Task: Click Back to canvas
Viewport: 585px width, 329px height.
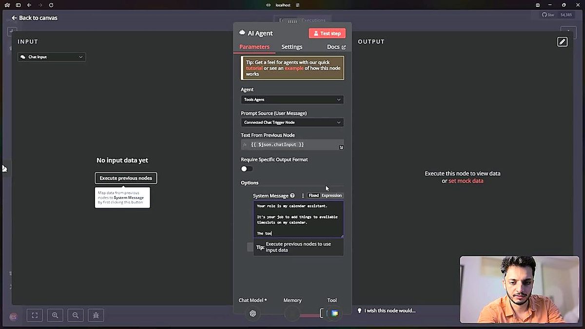Action: [34, 18]
